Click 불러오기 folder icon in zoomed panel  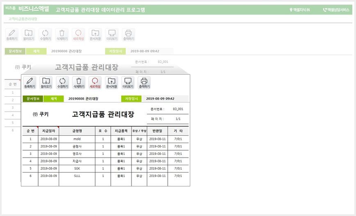pyautogui.click(x=46, y=83)
